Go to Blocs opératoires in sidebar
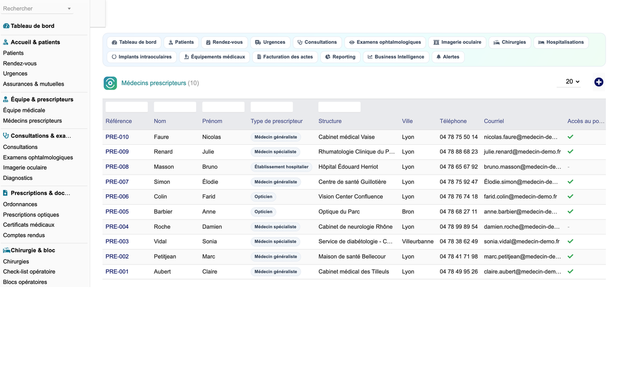Image resolution: width=619 pixels, height=383 pixels. click(25, 282)
